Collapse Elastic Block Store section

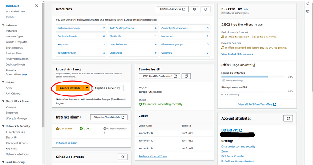(x=3, y=101)
